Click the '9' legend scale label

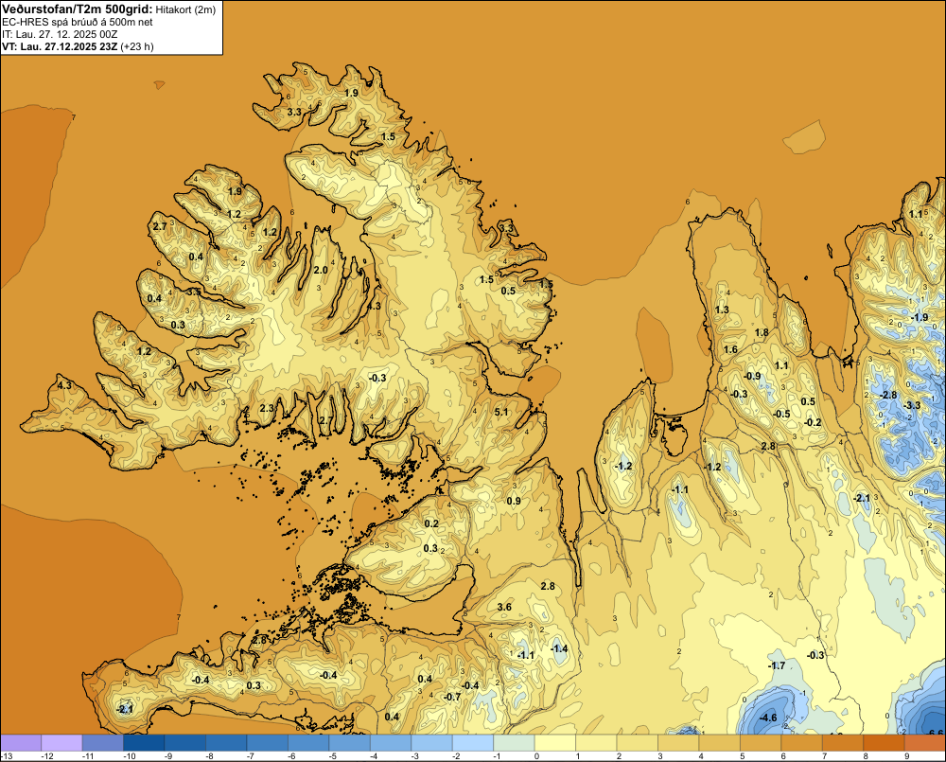coord(906,756)
